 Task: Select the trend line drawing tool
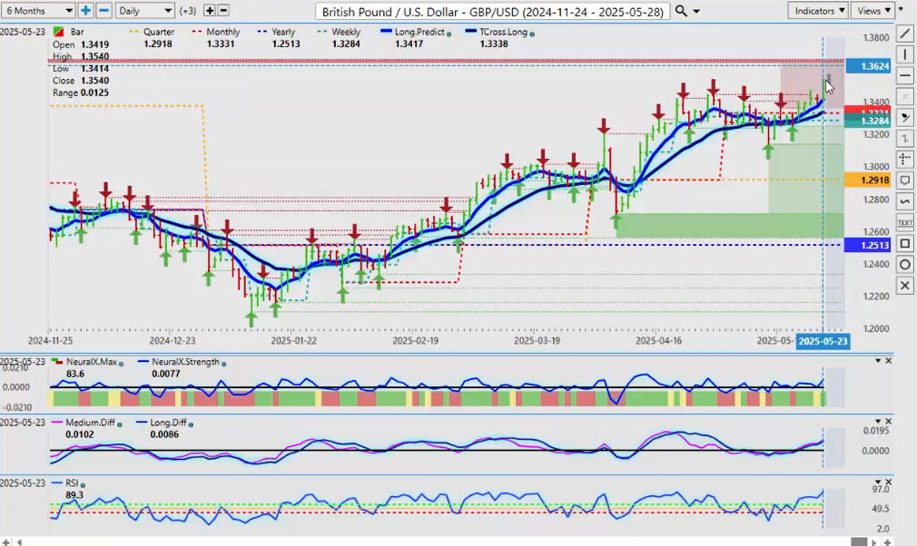click(x=904, y=34)
